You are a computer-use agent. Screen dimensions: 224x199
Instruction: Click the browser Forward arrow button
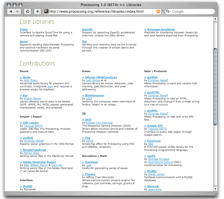click(18, 12)
